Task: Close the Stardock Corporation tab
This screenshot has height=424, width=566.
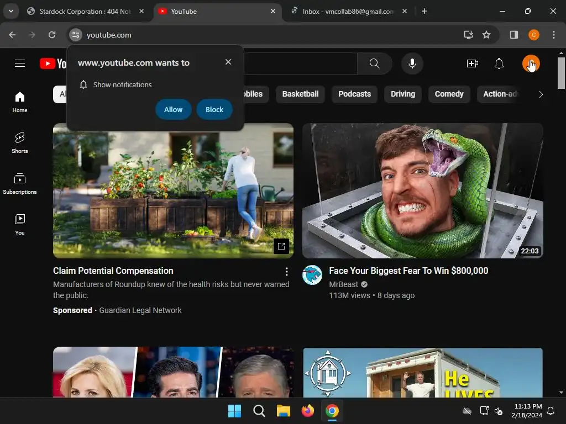Action: tap(141, 11)
